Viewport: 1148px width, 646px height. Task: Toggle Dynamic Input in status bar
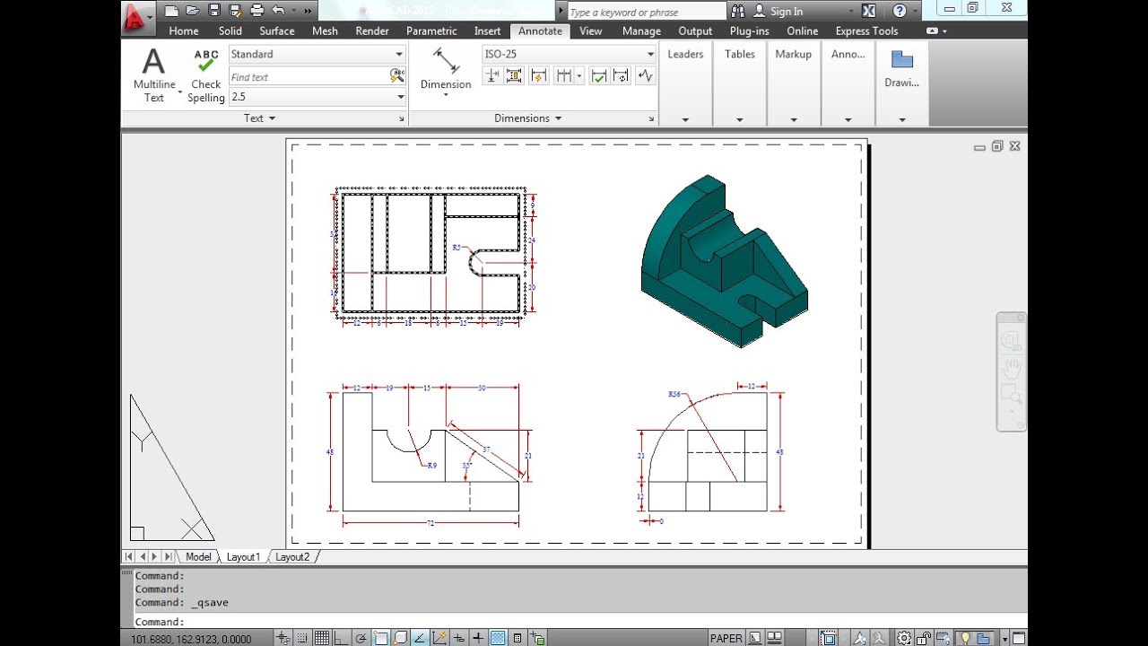click(x=459, y=639)
